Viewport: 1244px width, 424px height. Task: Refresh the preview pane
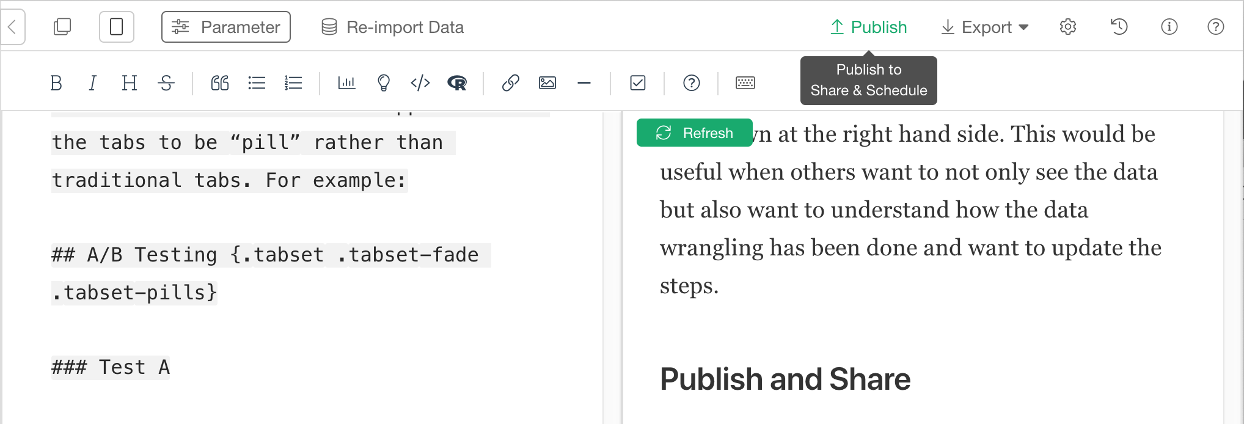pyautogui.click(x=695, y=133)
